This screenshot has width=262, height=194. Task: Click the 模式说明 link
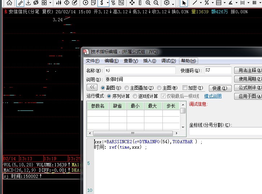pos(213,96)
